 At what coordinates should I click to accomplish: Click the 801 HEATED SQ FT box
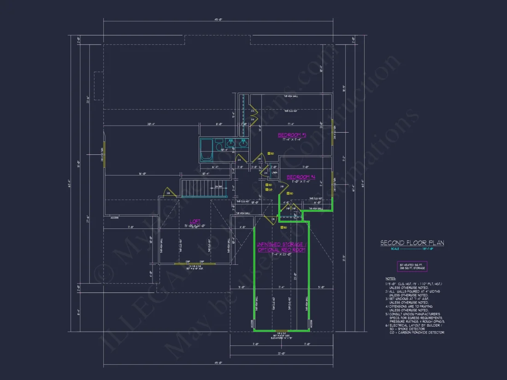click(x=413, y=266)
